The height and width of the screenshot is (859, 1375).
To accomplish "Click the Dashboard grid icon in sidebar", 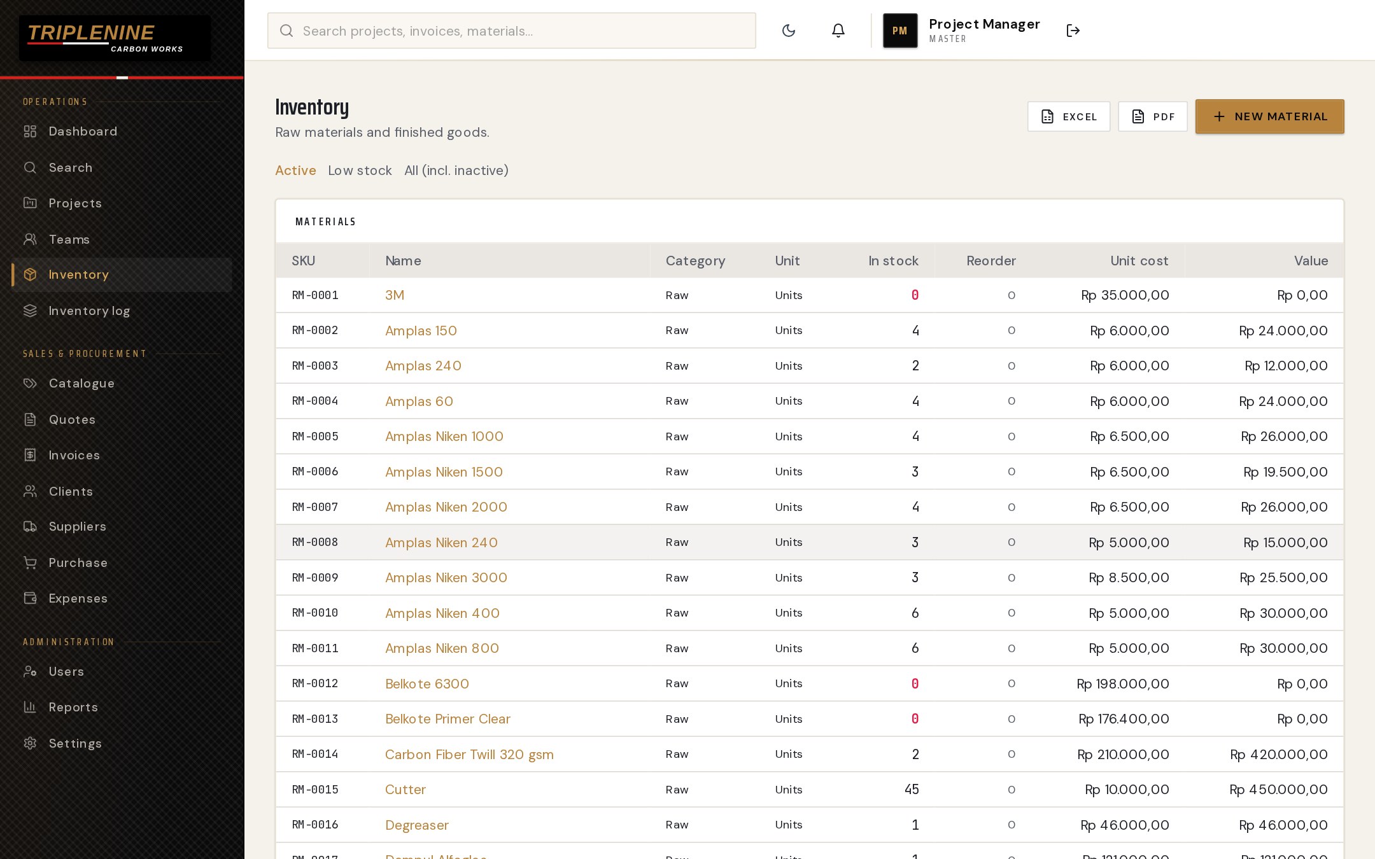I will tap(30, 131).
